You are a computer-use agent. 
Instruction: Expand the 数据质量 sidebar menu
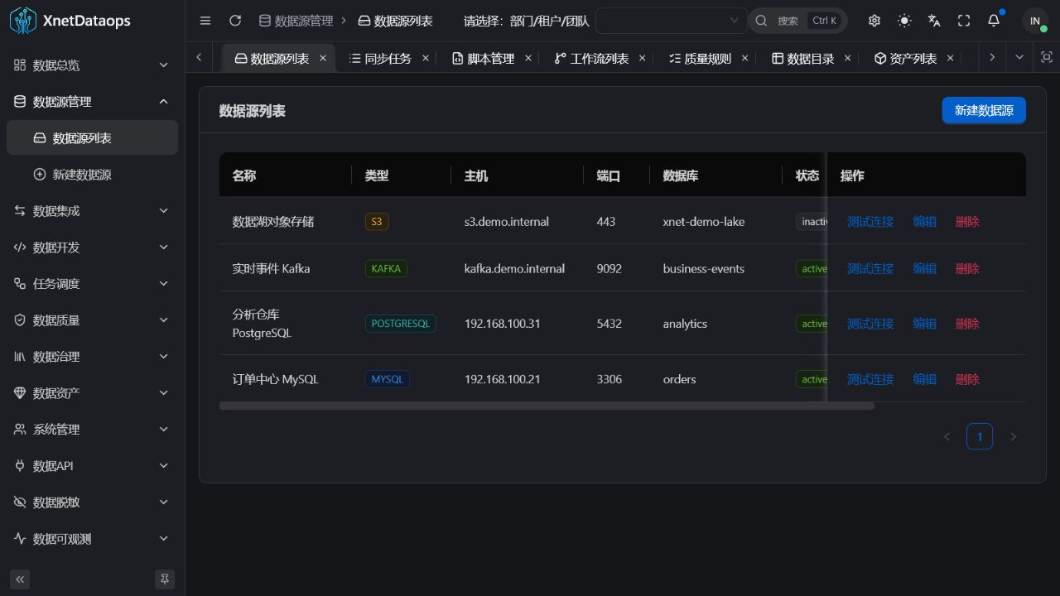coord(92,320)
